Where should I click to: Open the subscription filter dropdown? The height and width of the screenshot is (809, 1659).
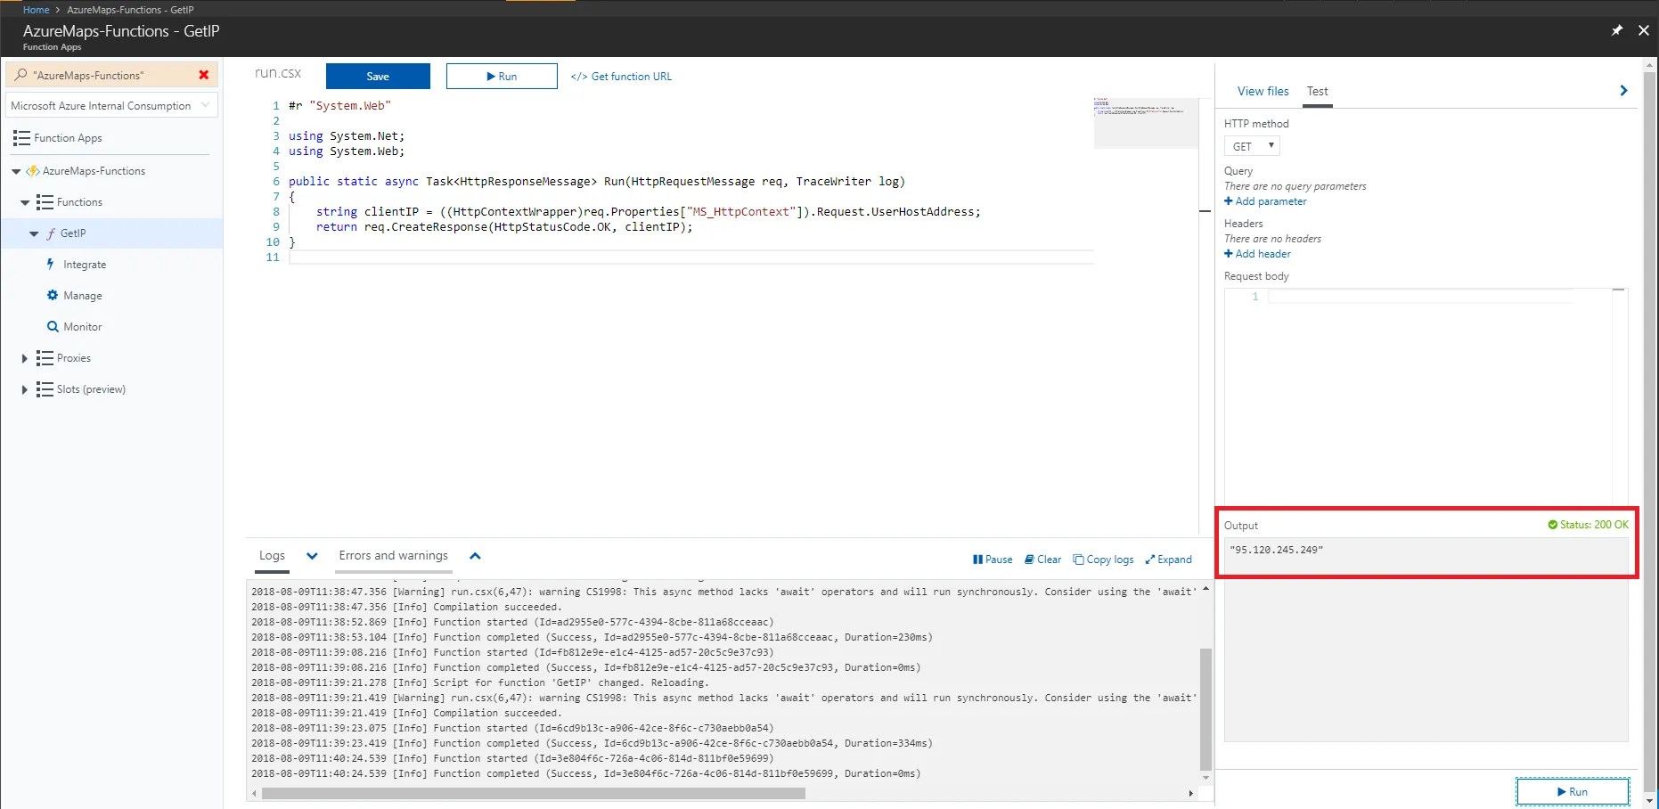(111, 105)
